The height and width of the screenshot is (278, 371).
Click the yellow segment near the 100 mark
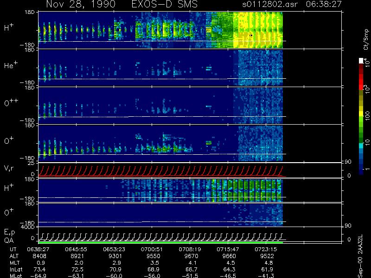361,114
